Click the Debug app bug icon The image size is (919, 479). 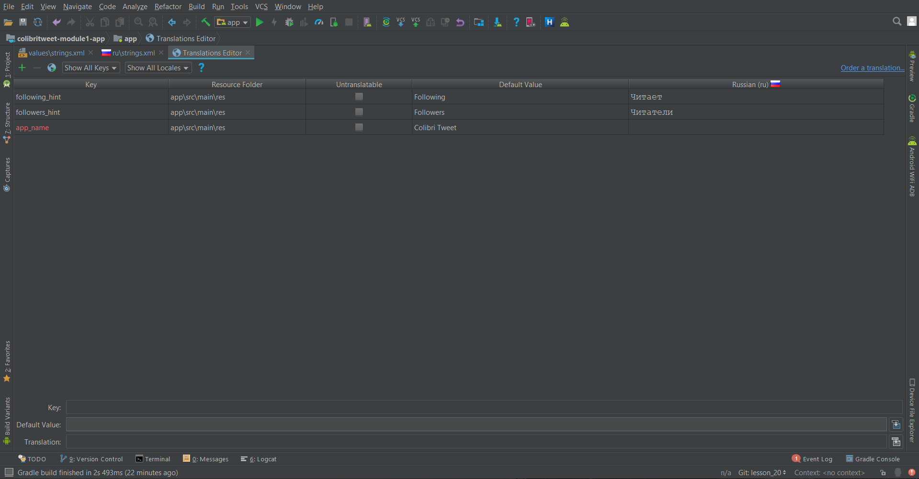[x=289, y=22]
